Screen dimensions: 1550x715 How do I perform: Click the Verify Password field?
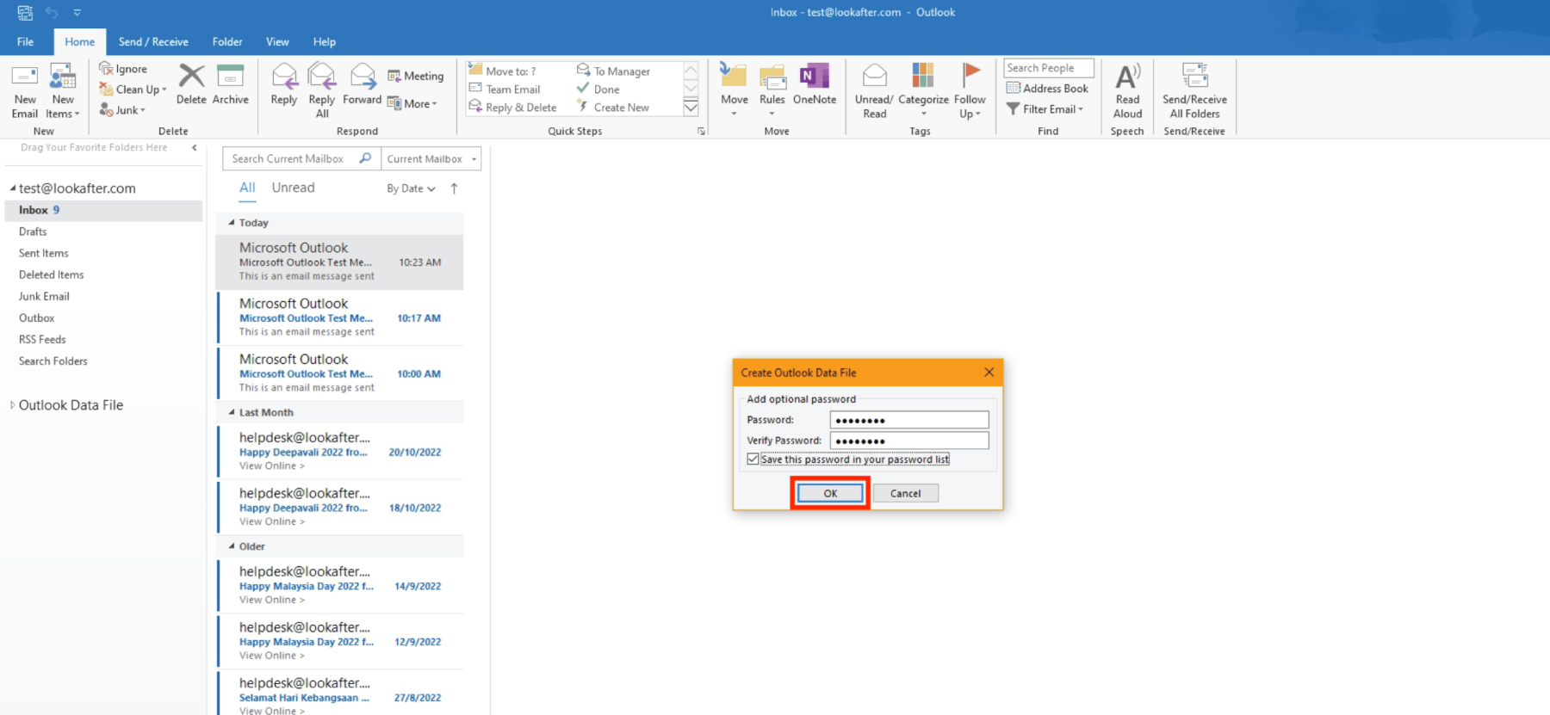point(908,441)
